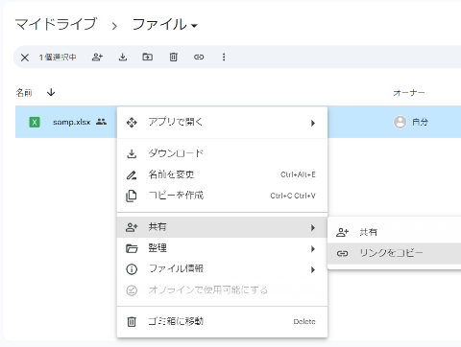Click the share person-plus icon in toolbar
The width and height of the screenshot is (461, 347).
97,58
